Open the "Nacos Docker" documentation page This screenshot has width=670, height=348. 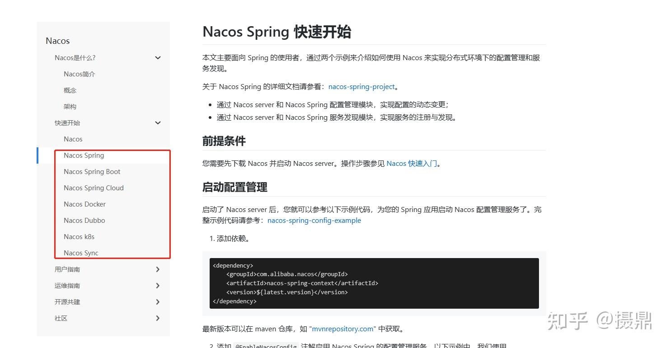click(x=84, y=204)
